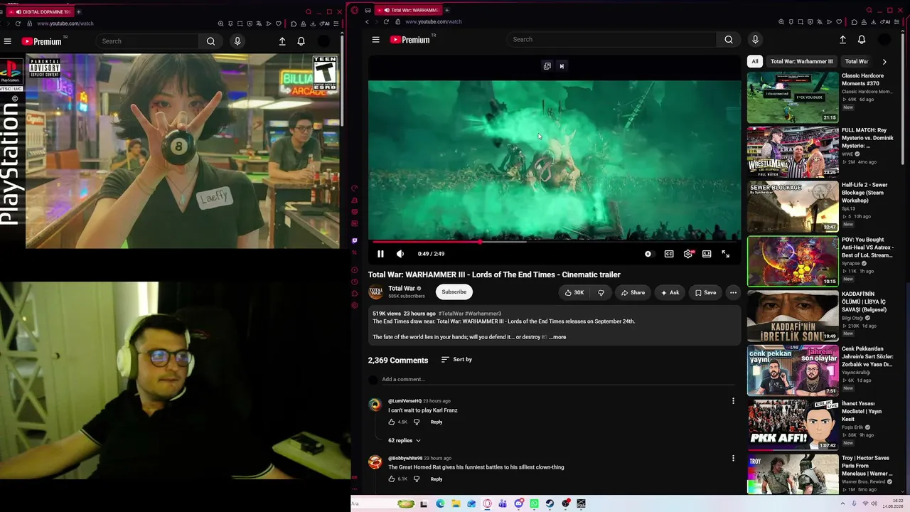Open options menu for @LumiVerseHQ comment

733,401
